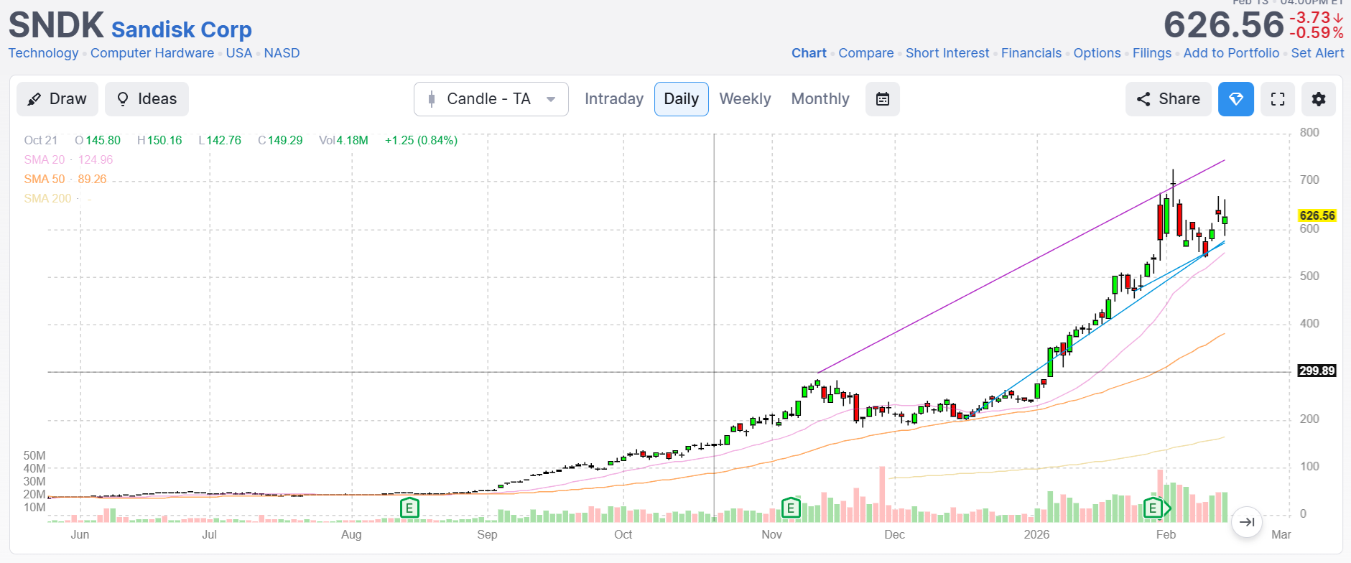This screenshot has height=563, width=1351.
Task: Open the Options page
Action: pos(1097,53)
